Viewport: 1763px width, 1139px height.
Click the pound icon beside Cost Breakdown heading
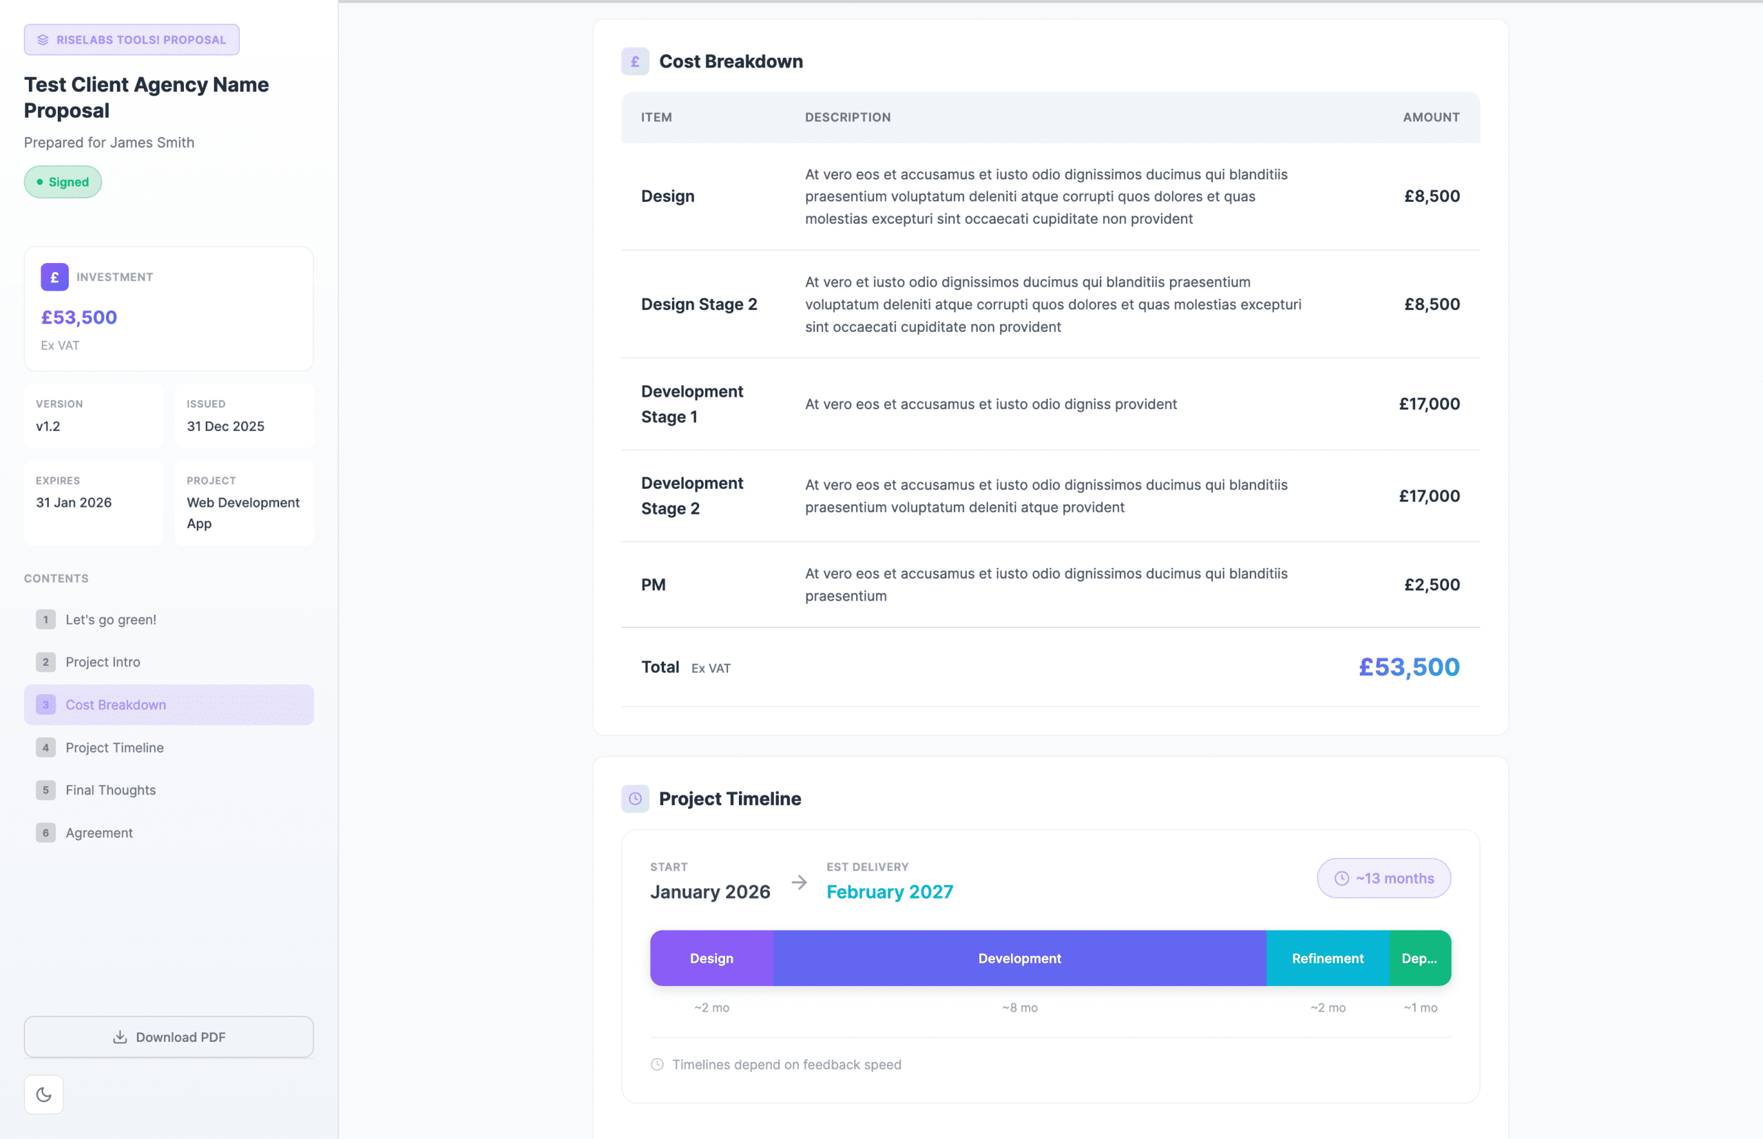(x=635, y=61)
